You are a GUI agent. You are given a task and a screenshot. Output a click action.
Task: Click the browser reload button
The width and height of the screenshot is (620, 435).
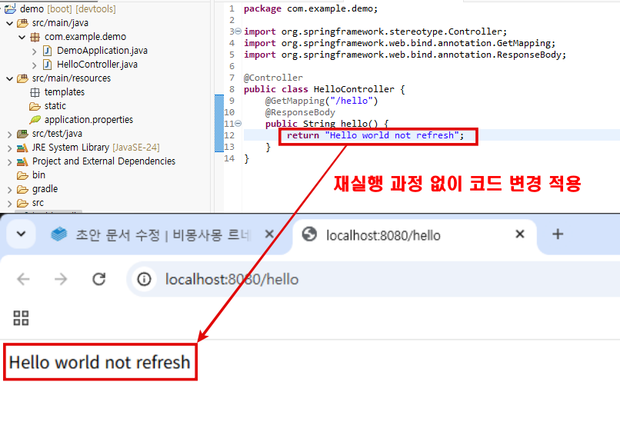(98, 279)
